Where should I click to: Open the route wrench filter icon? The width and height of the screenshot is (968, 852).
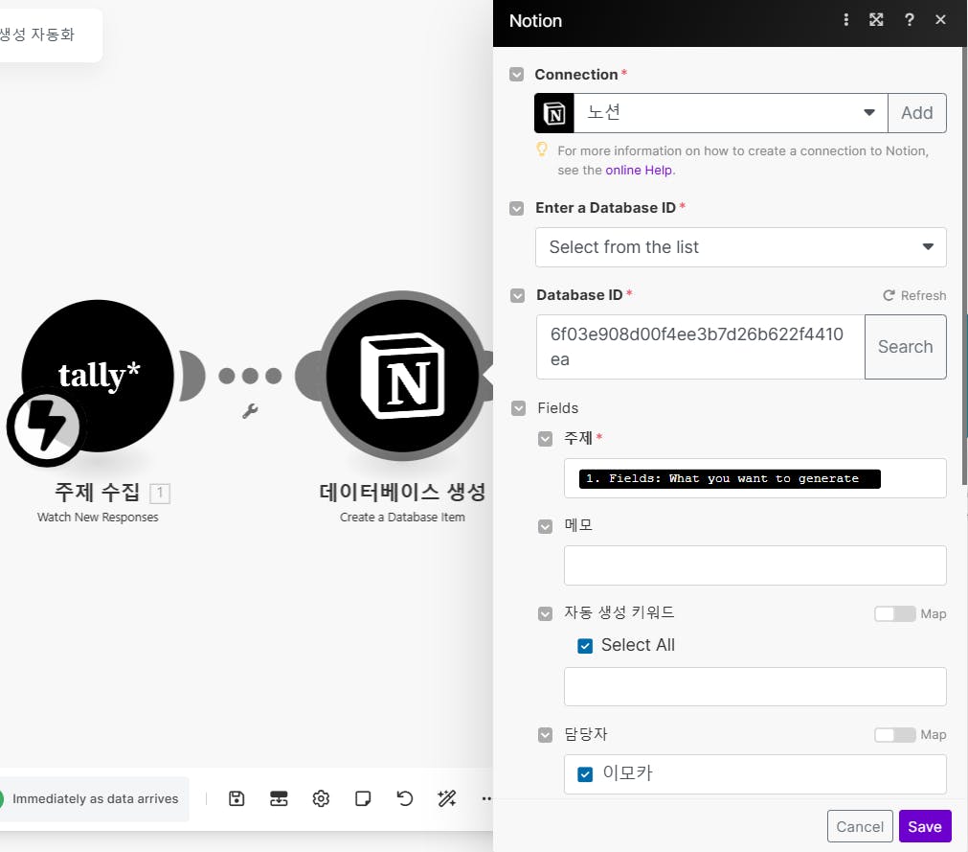coord(250,411)
